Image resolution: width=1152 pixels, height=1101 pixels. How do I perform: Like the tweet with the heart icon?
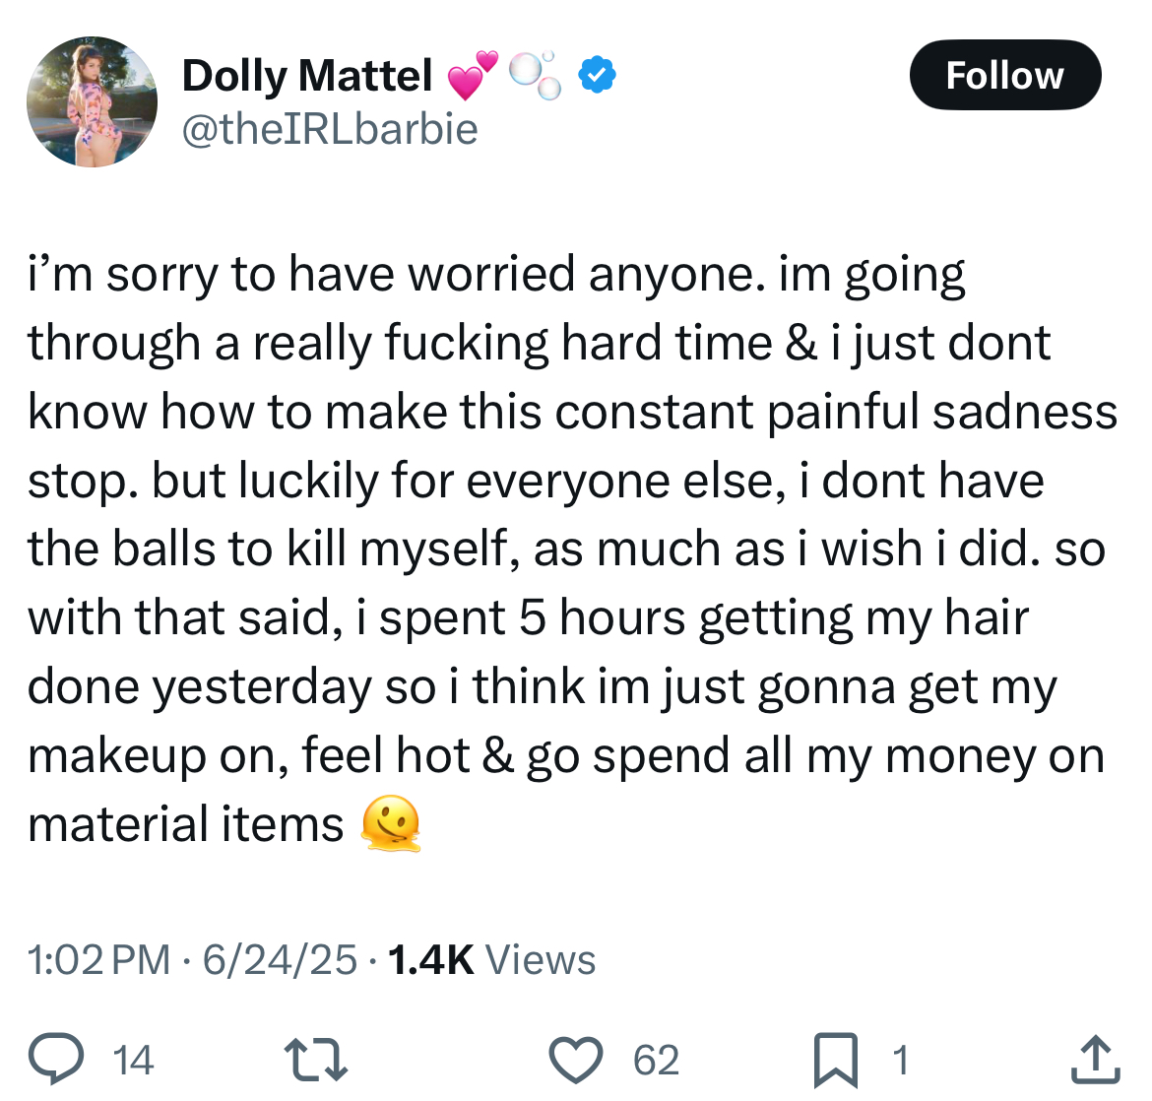(576, 1059)
